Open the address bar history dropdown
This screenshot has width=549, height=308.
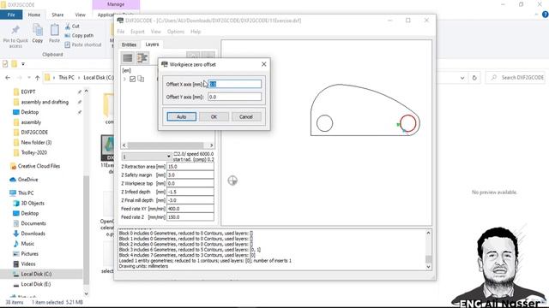tap(462, 78)
